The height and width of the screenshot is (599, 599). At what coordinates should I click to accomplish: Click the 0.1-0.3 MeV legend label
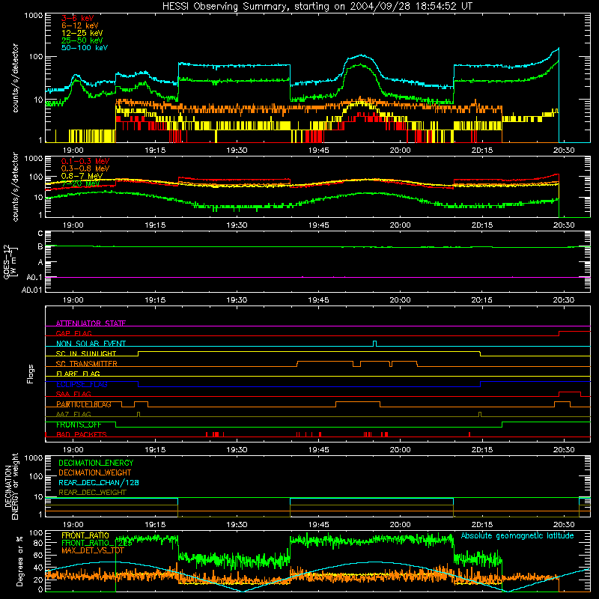85,161
